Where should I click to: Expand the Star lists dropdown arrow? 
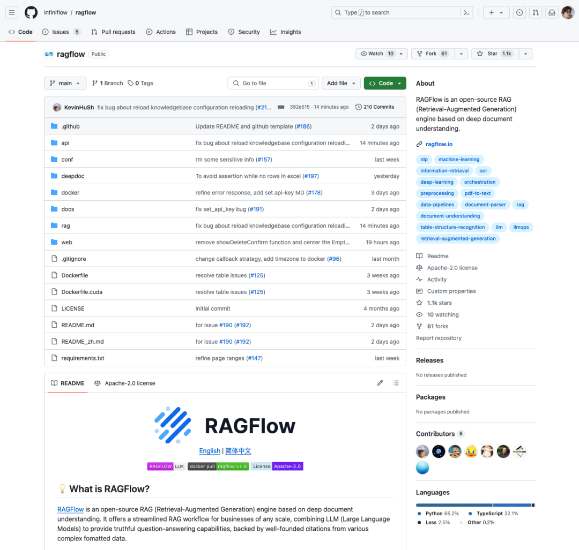point(525,54)
